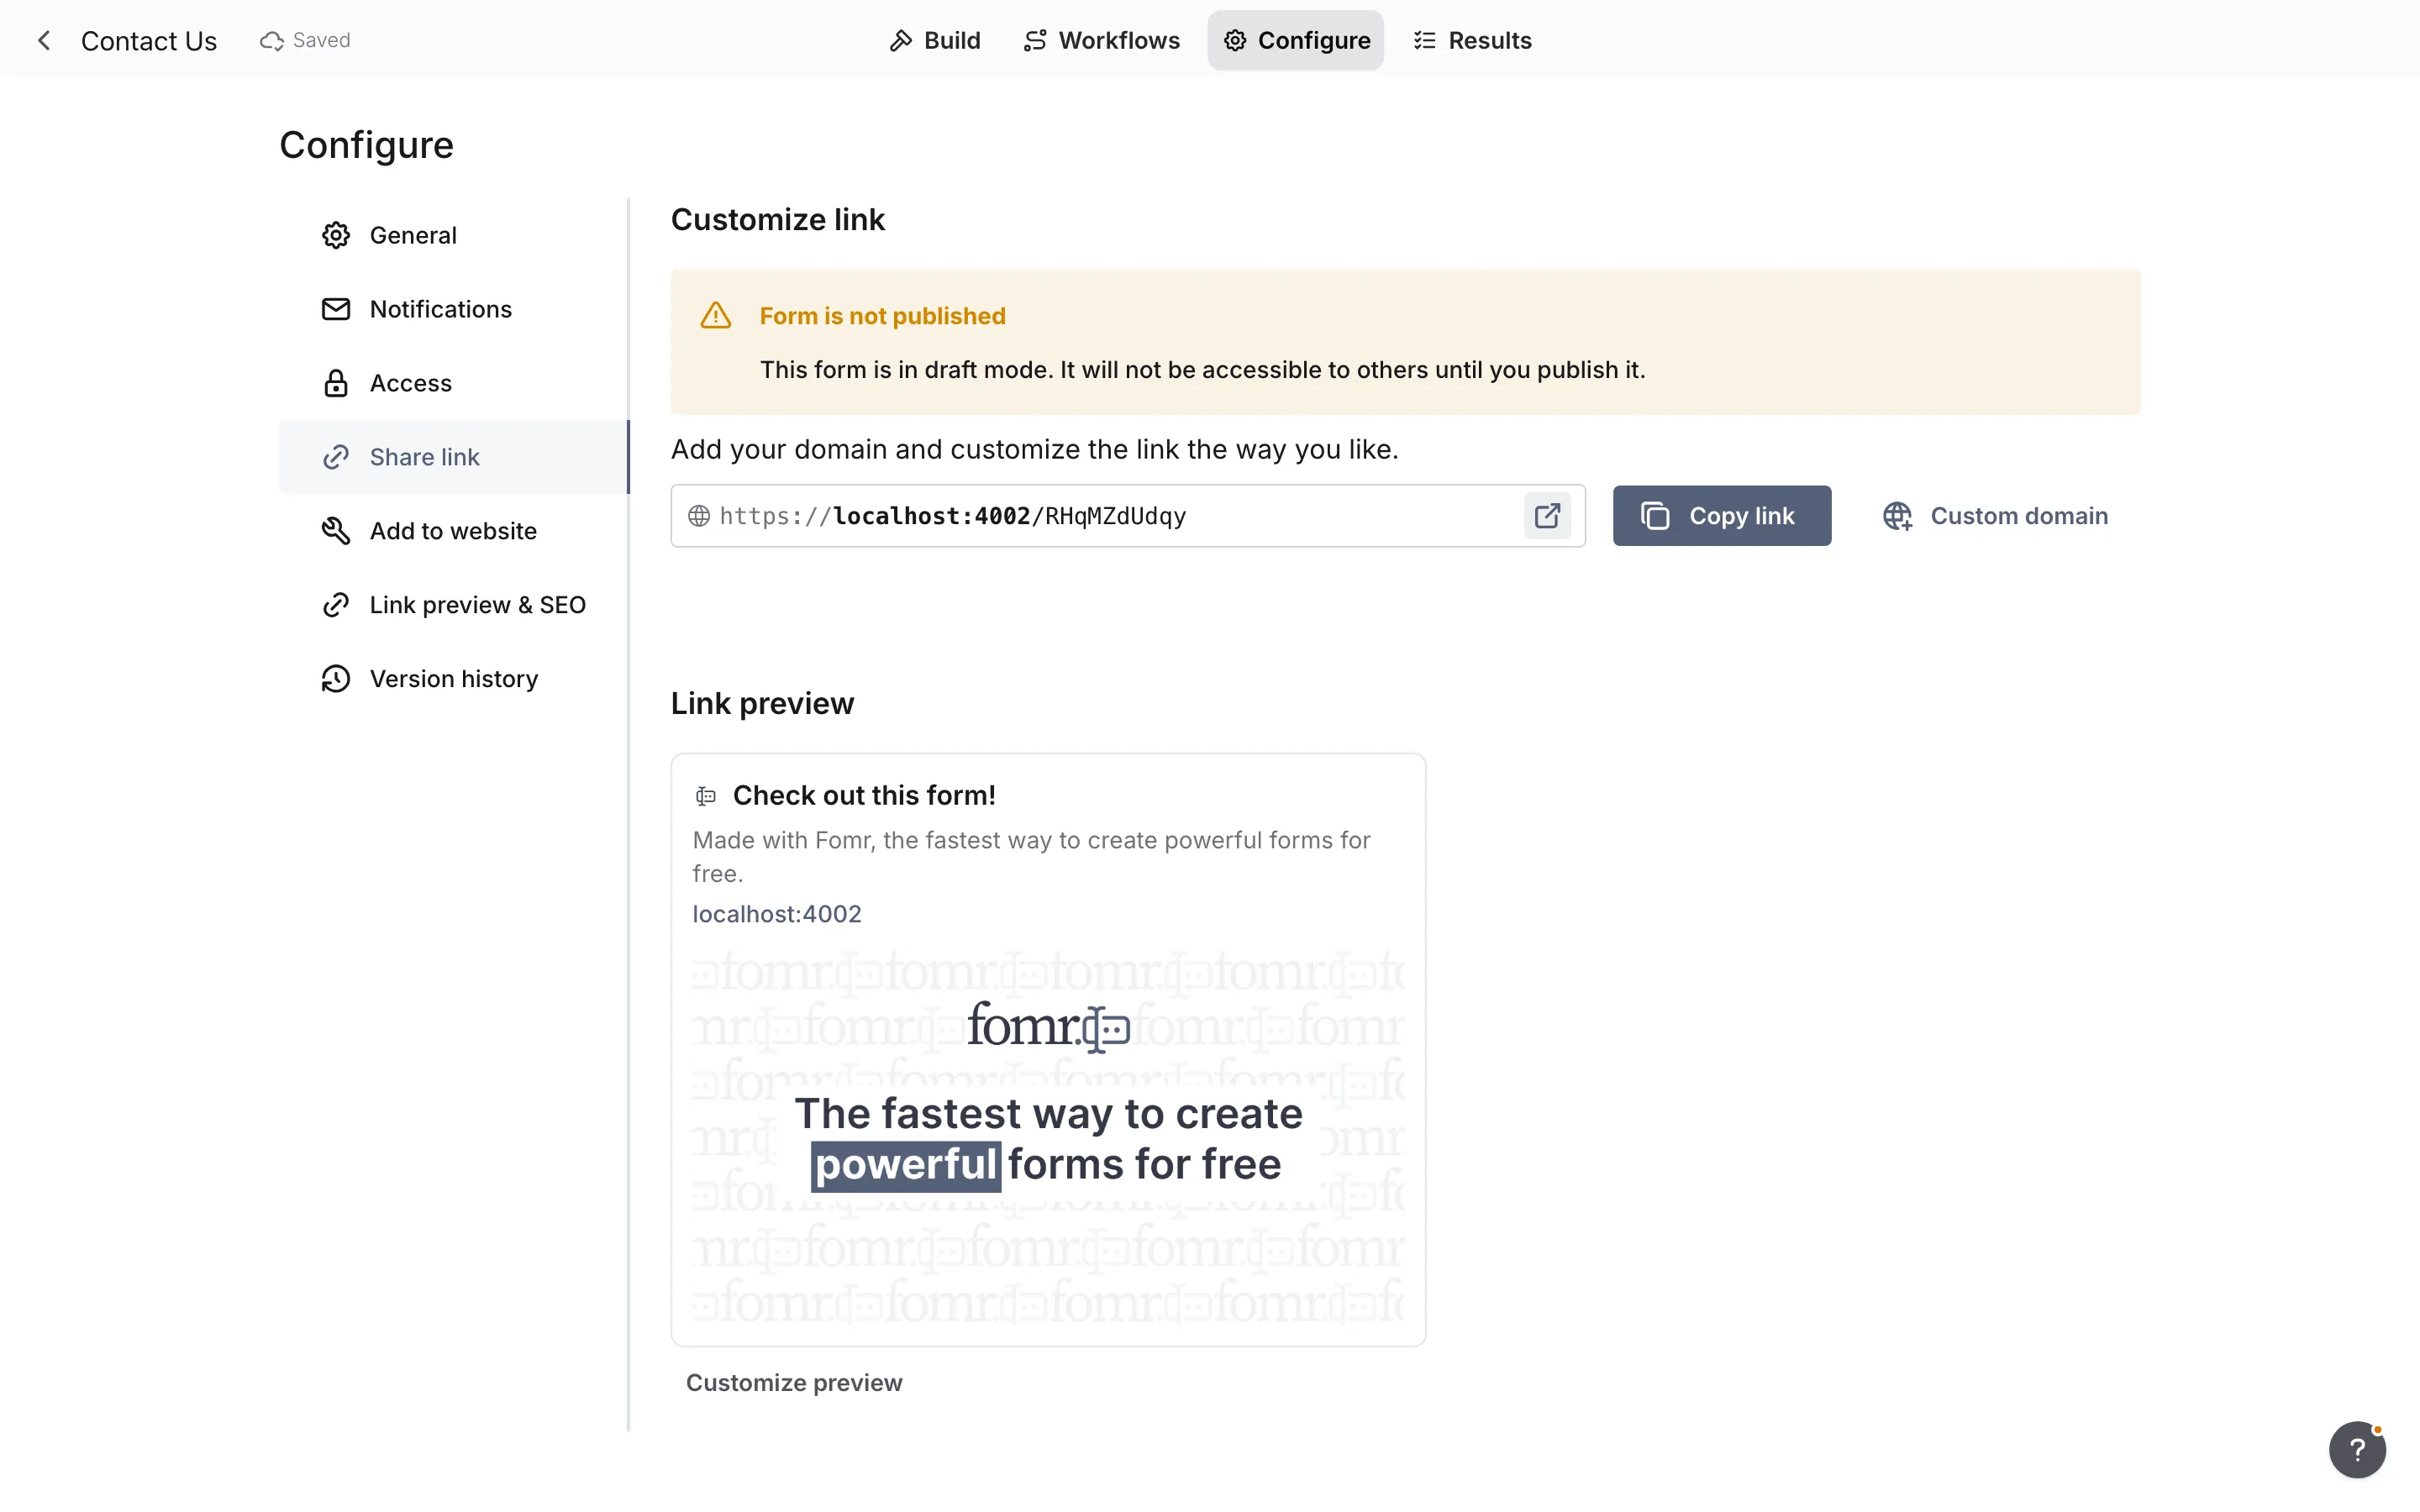Open Add to website section
This screenshot has width=2420, height=1512.
tap(454, 531)
